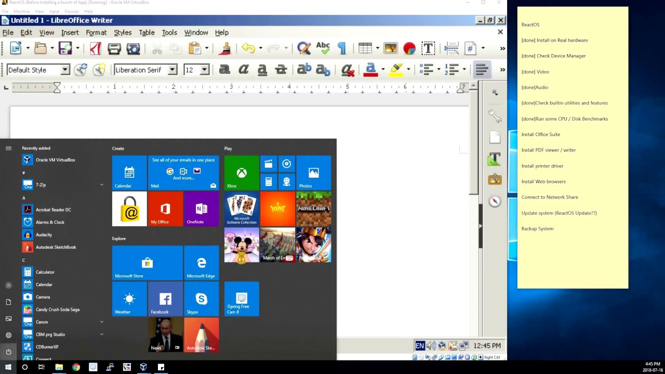Toggle Underline formatting
Screen dimensions: 665x374
[262, 70]
